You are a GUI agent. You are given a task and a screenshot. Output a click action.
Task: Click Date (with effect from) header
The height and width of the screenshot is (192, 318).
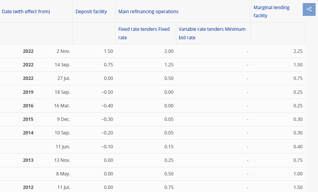tap(26, 12)
